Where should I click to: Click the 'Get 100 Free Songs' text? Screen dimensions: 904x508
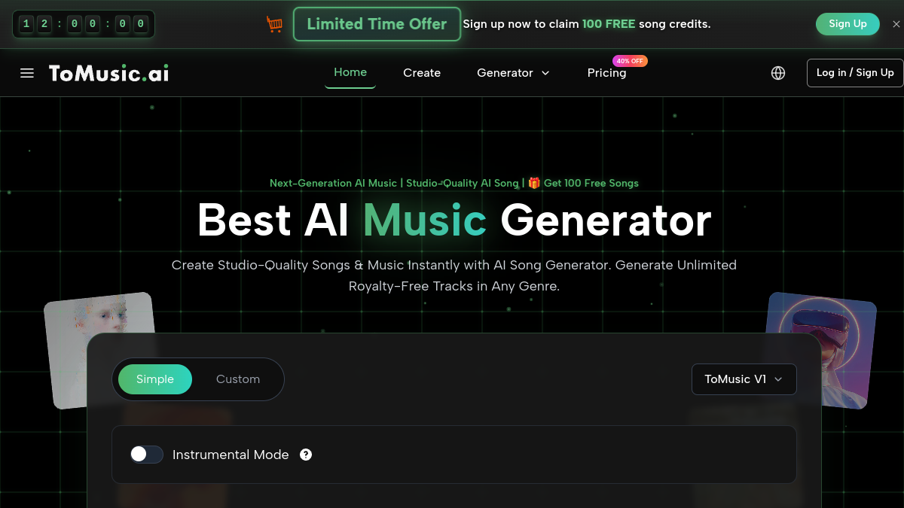click(x=591, y=183)
